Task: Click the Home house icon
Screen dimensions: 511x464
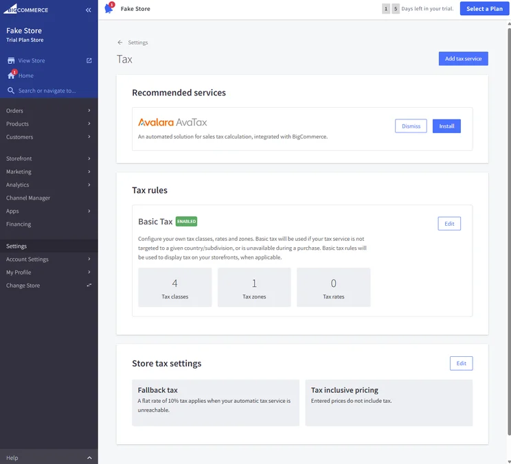Action: [11, 76]
